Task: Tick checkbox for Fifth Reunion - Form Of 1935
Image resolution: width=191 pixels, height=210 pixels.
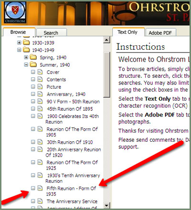Action: [x=33, y=188]
